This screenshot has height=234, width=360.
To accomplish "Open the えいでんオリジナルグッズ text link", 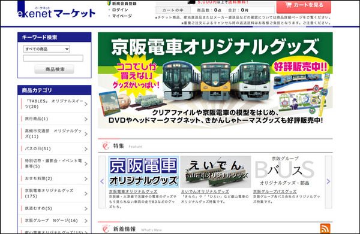I will pyautogui.click(x=205, y=192).
